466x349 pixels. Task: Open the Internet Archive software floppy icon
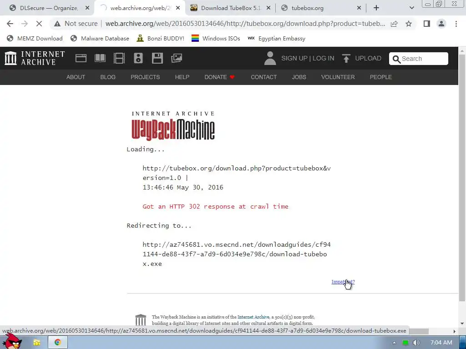click(157, 58)
